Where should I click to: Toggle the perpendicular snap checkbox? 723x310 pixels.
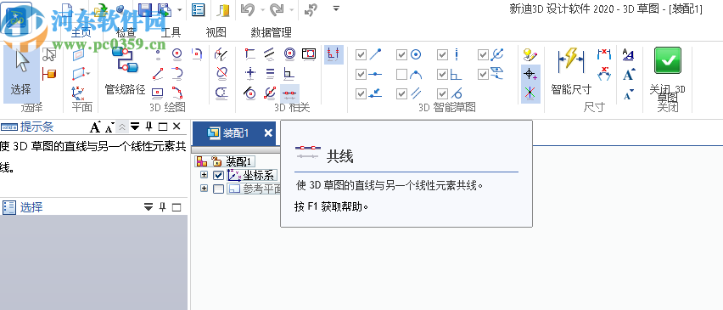tap(443, 74)
